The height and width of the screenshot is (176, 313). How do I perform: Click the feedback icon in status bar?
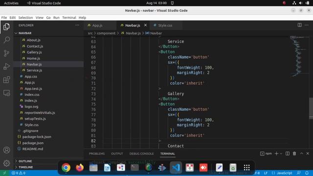(x=299, y=173)
